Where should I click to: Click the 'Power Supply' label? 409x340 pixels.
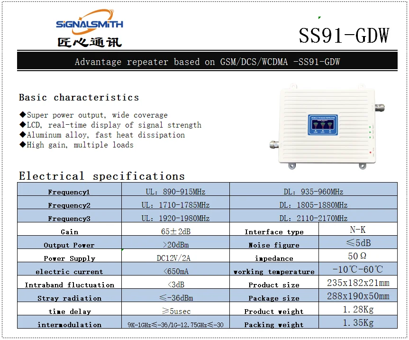69,258
